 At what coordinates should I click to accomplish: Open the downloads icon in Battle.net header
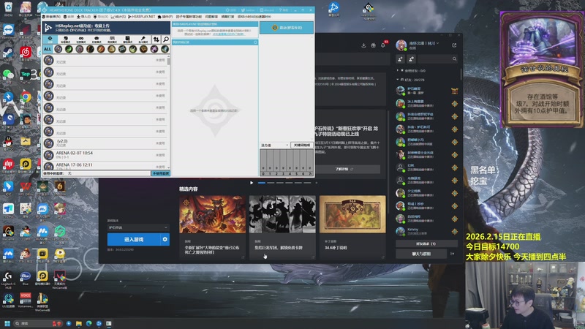click(363, 45)
